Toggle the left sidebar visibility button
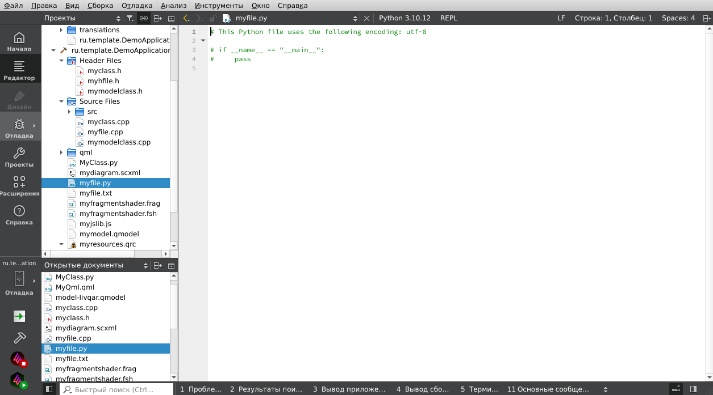Image resolution: width=713 pixels, height=395 pixels. click(49, 389)
